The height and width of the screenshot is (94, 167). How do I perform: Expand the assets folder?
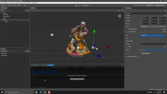[1, 54]
